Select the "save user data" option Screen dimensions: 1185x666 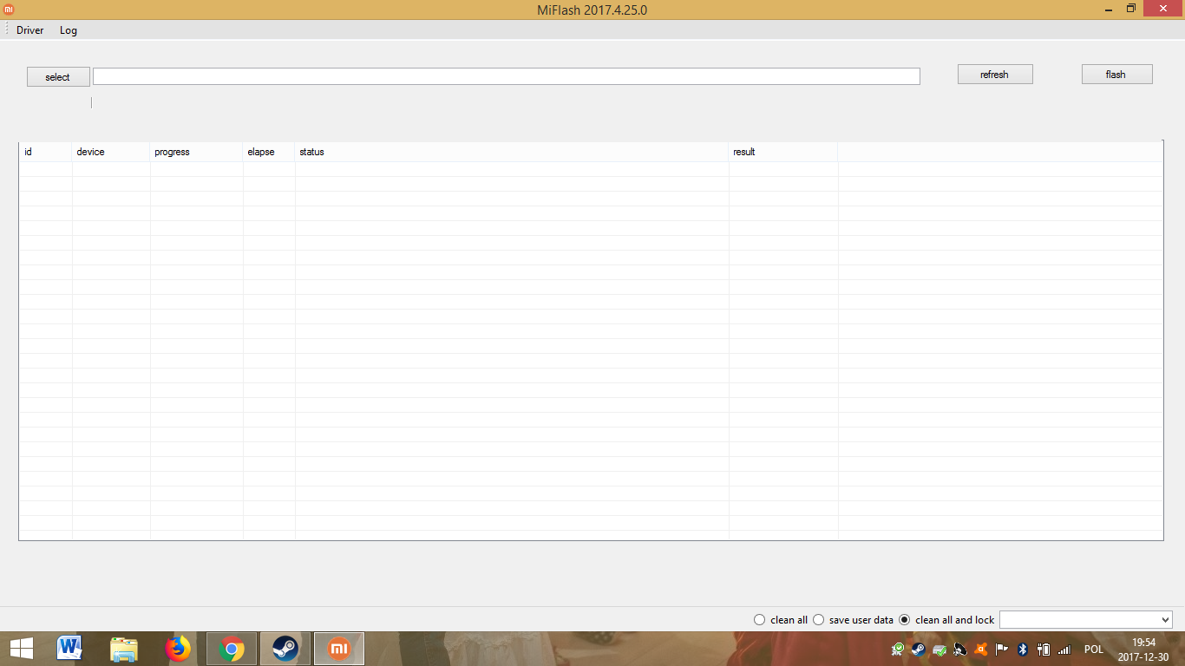pyautogui.click(x=818, y=620)
